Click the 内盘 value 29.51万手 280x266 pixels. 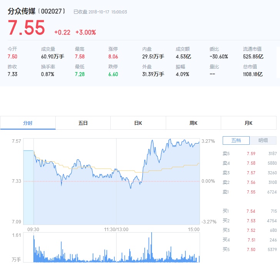point(153,57)
